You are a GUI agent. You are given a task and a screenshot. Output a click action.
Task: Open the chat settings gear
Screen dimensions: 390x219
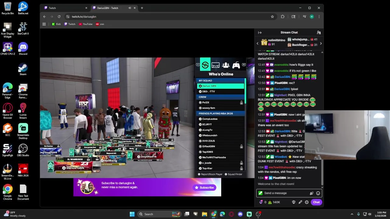307,202
